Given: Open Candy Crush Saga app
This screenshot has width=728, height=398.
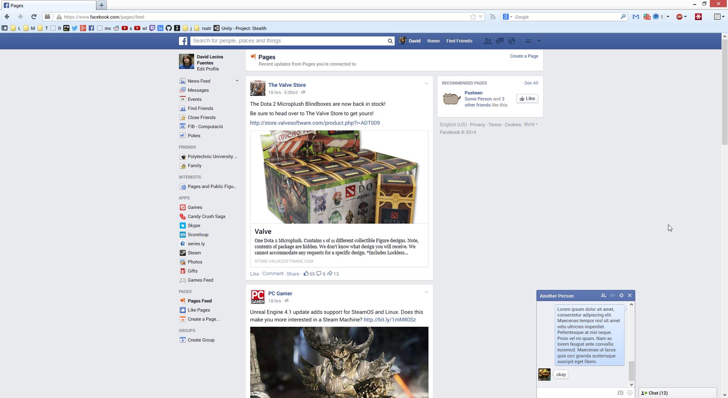Looking at the screenshot, I should tap(206, 216).
